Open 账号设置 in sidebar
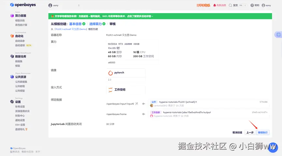Viewport: 282px width, 156px height. click(20, 107)
